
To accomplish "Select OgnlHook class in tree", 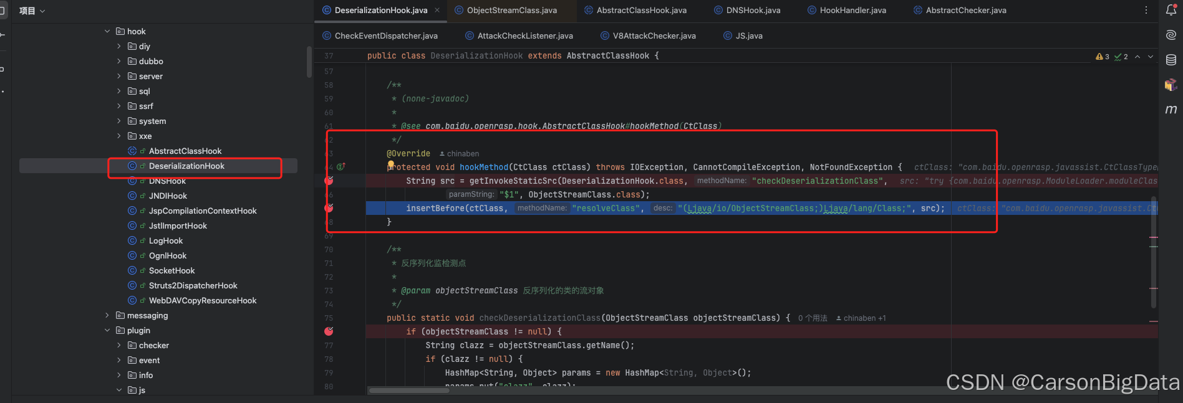I will pyautogui.click(x=168, y=255).
